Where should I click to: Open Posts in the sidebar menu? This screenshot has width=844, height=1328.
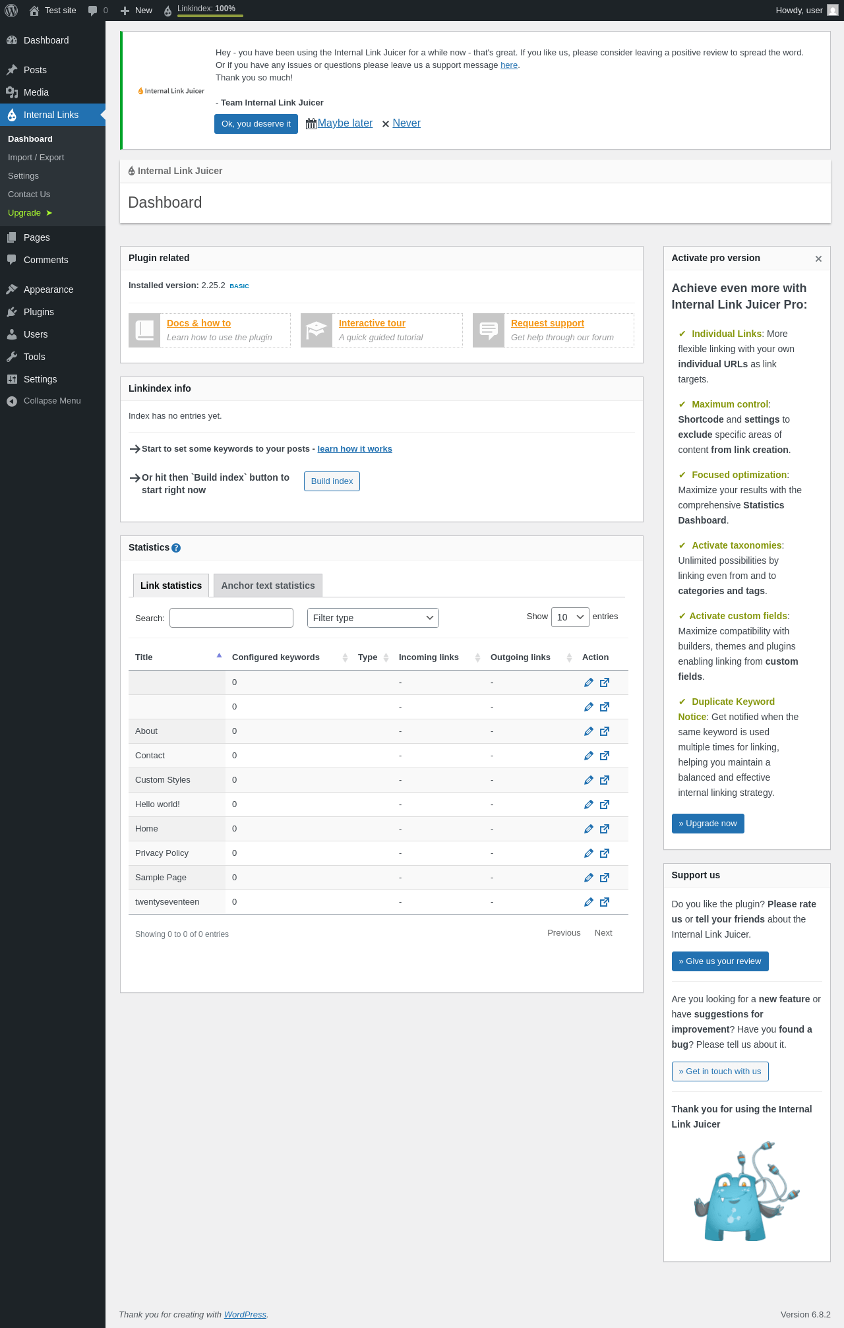tap(53, 70)
